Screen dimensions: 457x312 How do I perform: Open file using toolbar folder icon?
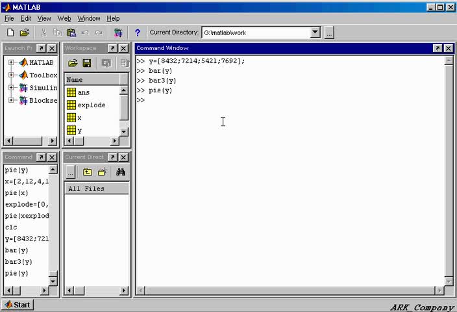(25, 32)
